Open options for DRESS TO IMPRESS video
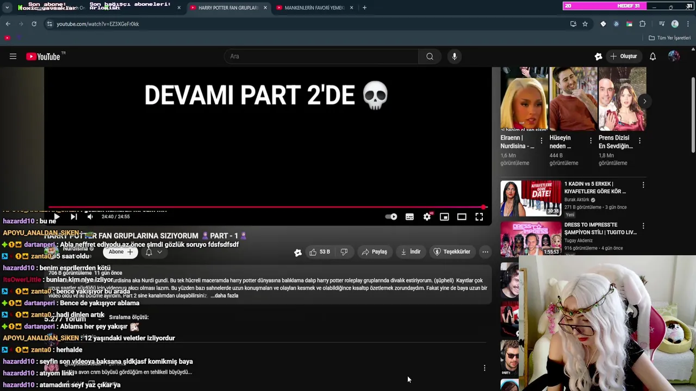Viewport: 696px width, 391px height. pos(643,225)
